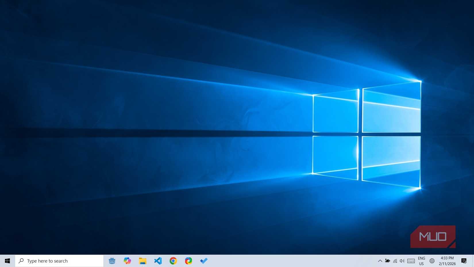The height and width of the screenshot is (267, 474).
Task: Launch Godot engine from the taskbar
Action: click(x=112, y=261)
